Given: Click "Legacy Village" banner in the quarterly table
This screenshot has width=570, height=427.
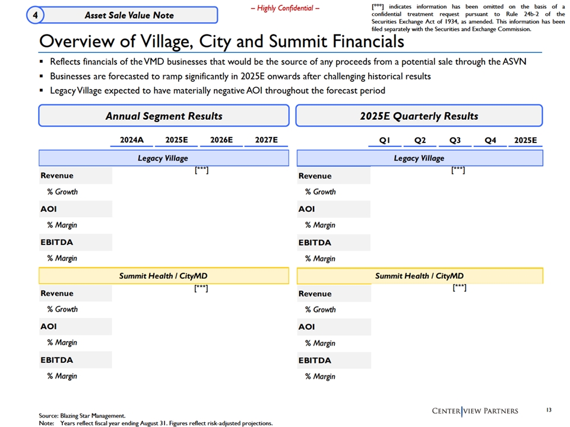Looking at the screenshot, I should [420, 158].
